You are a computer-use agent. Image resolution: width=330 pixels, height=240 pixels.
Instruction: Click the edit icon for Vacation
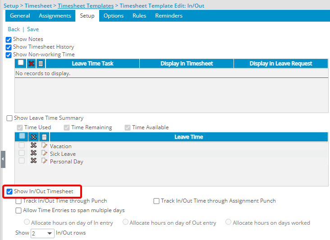pos(44,146)
